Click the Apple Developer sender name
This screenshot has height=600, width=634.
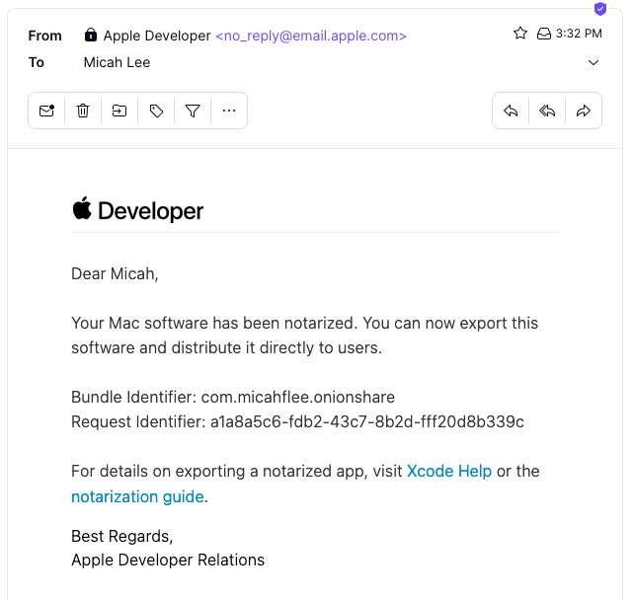pos(157,36)
